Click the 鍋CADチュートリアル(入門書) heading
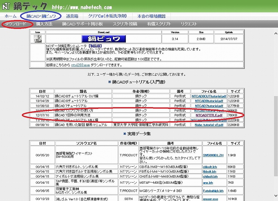Screen dimensions: 278x201 tap(138, 82)
